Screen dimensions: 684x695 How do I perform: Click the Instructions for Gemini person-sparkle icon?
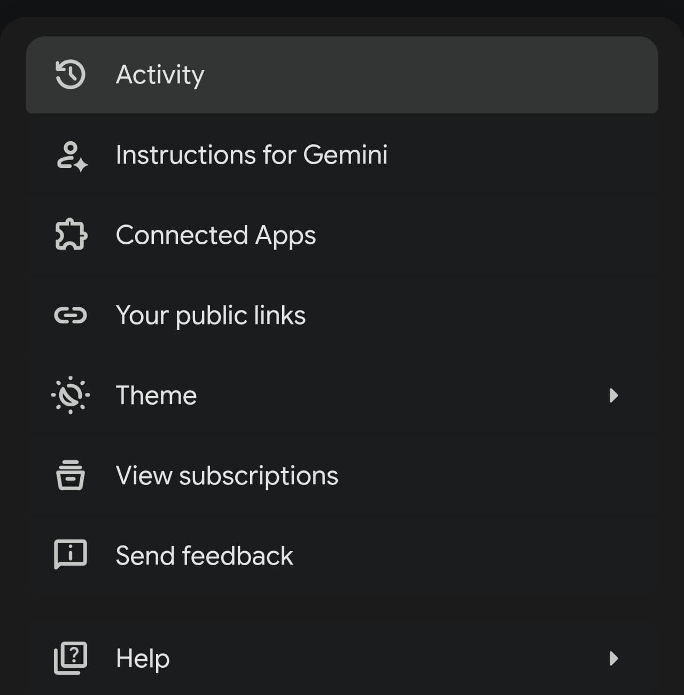(72, 156)
